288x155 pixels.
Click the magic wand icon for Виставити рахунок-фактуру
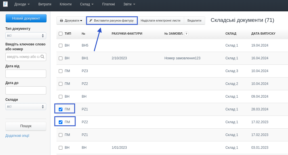91,21
